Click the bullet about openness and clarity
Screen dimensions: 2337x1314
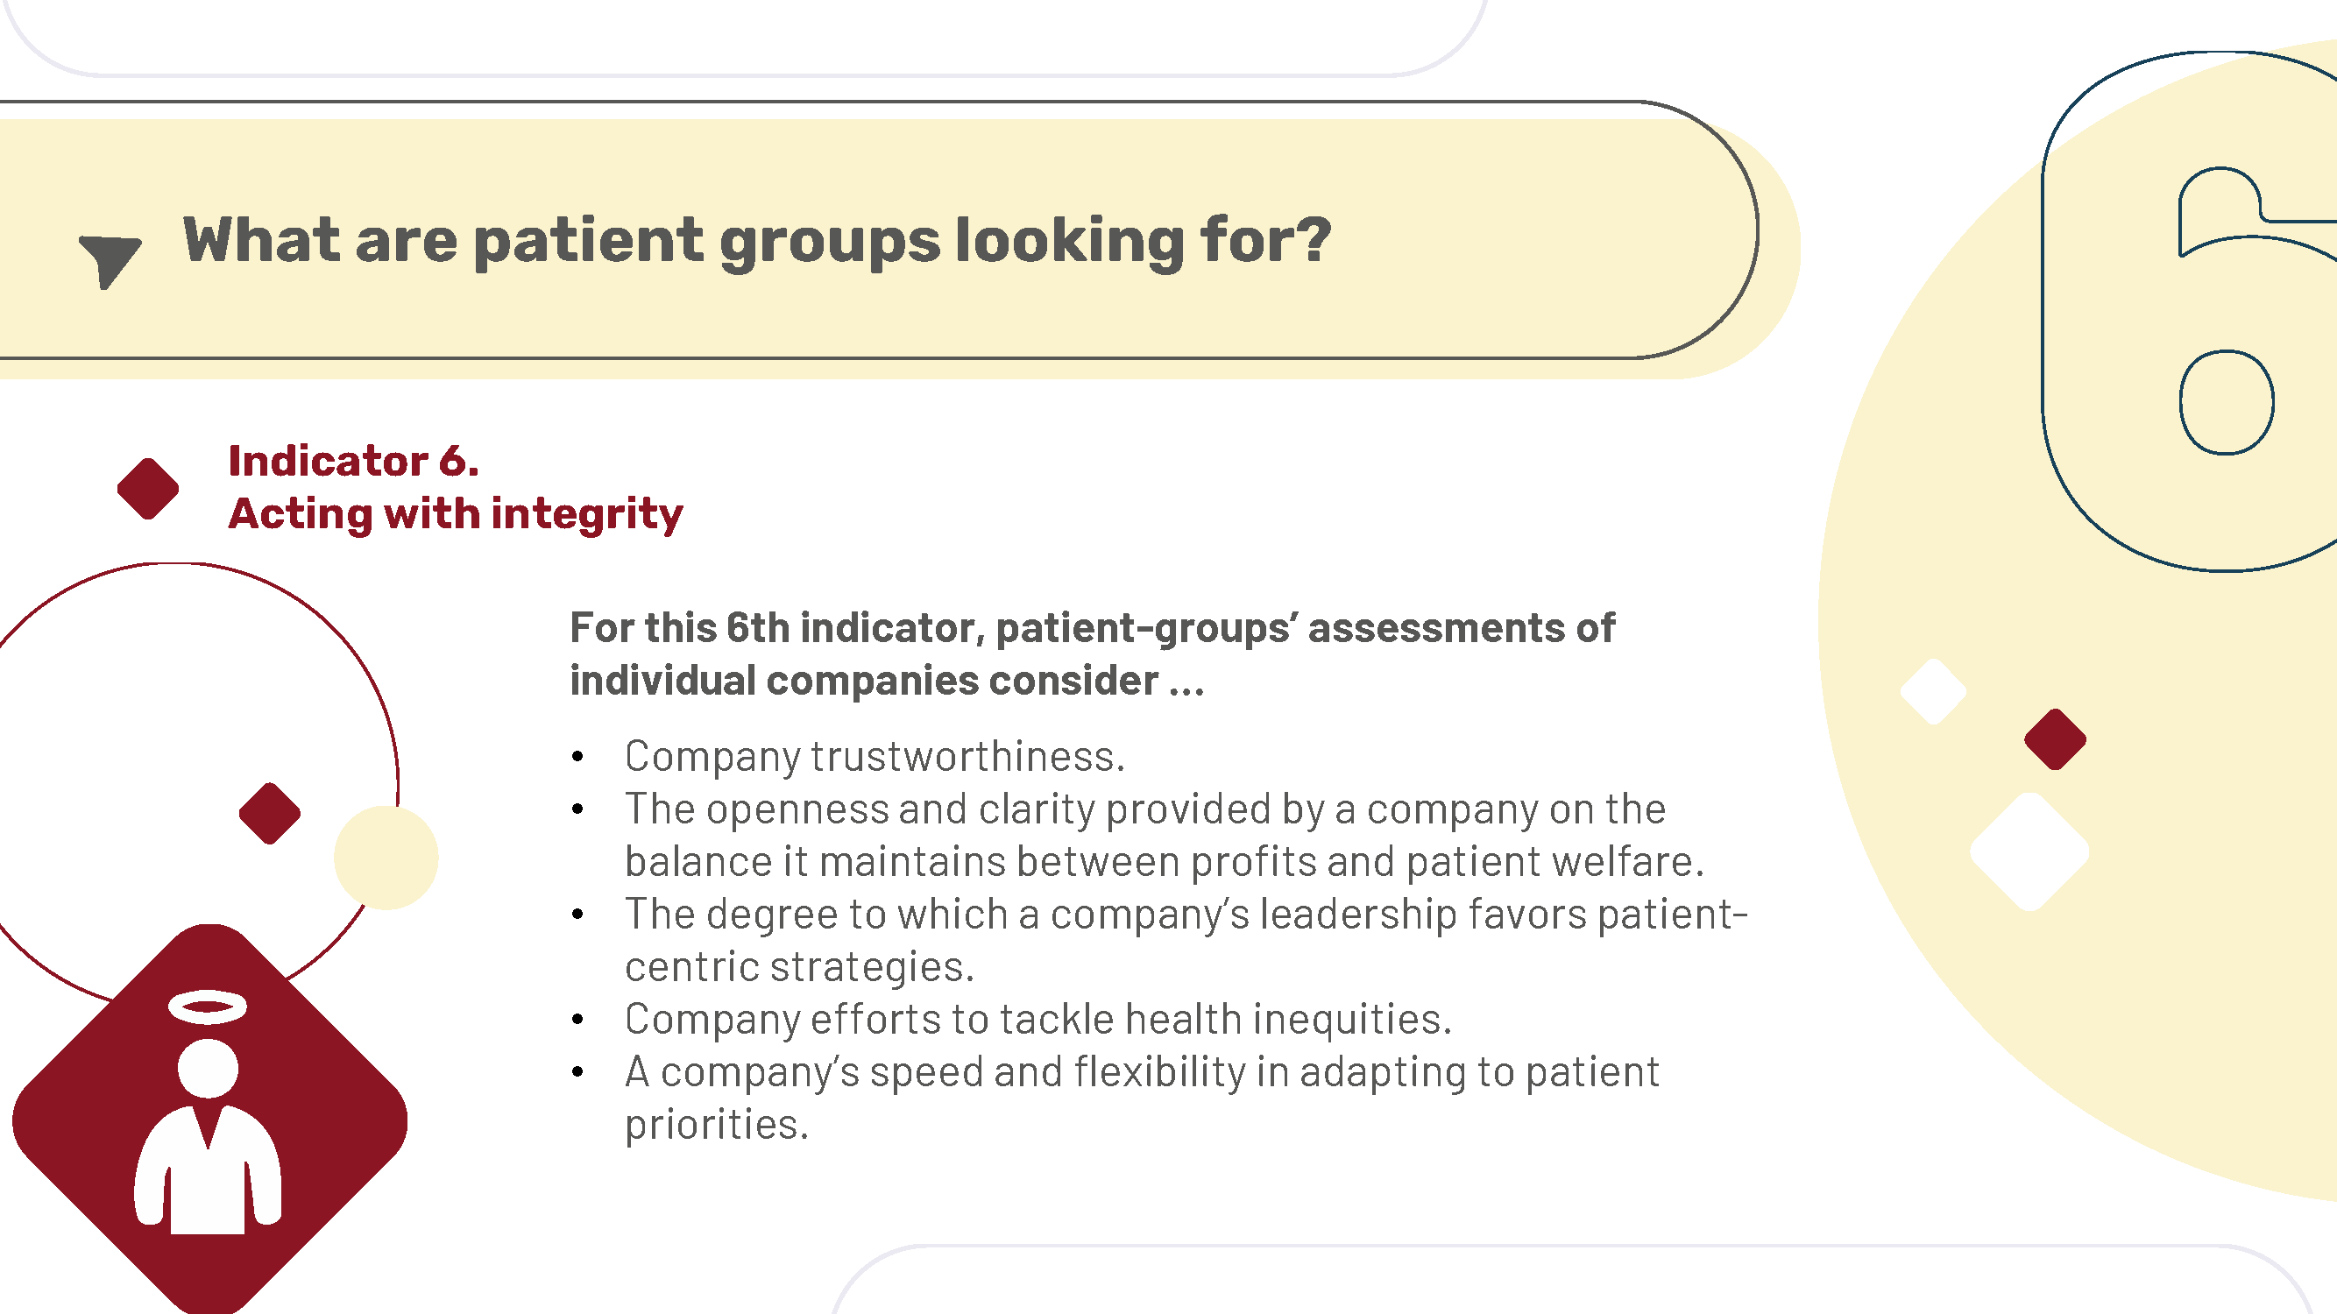(1165, 835)
